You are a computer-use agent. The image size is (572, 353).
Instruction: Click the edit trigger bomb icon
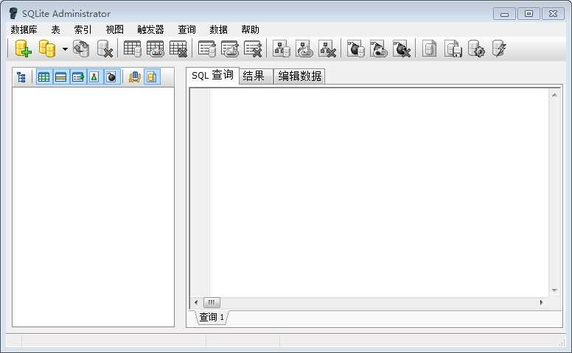[x=379, y=49]
